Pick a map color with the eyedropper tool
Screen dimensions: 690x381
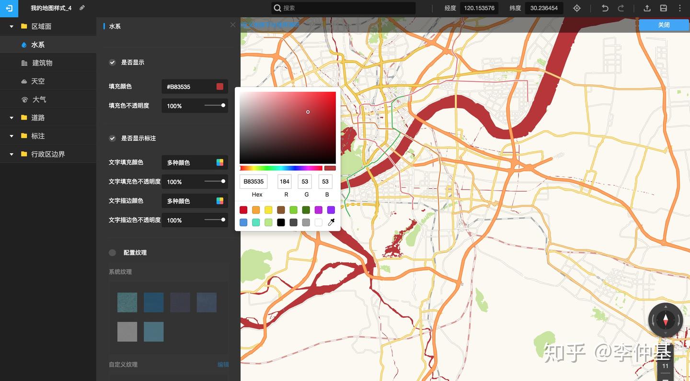(331, 222)
